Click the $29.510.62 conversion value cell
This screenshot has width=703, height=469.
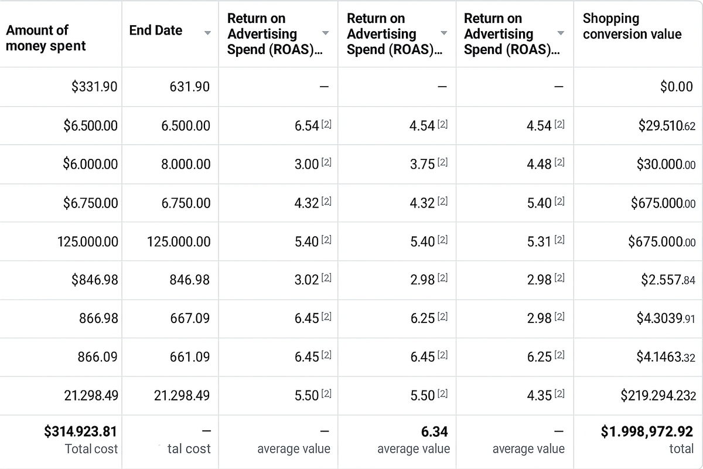[667, 125]
